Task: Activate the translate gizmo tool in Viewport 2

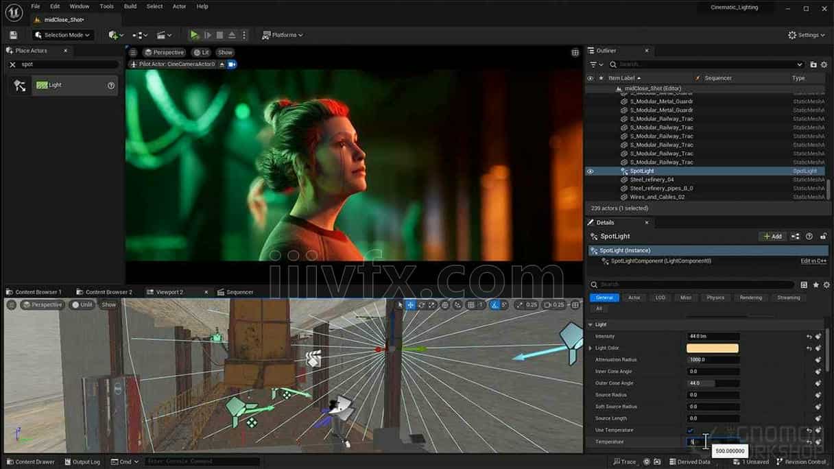Action: pos(410,305)
